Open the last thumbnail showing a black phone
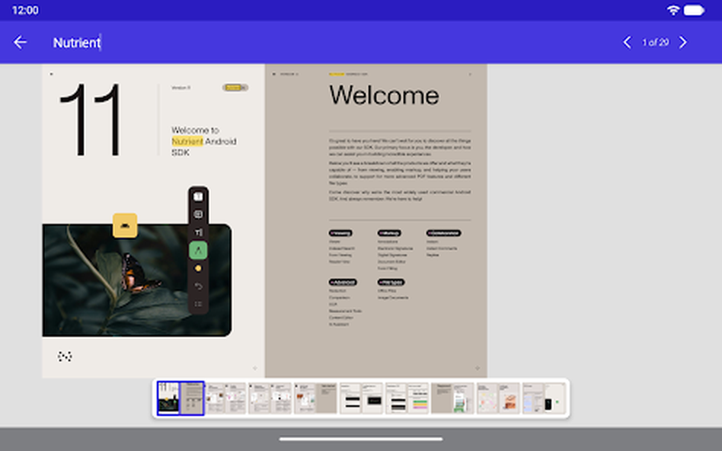 544,398
